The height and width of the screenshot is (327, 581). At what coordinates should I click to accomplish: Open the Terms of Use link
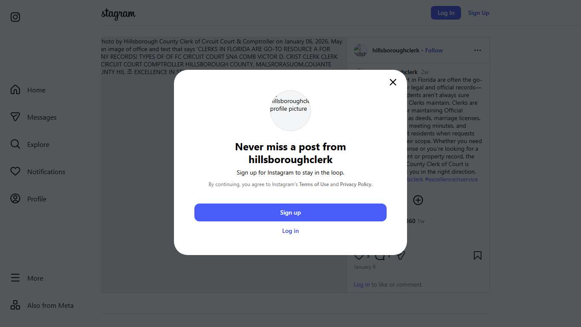314,184
